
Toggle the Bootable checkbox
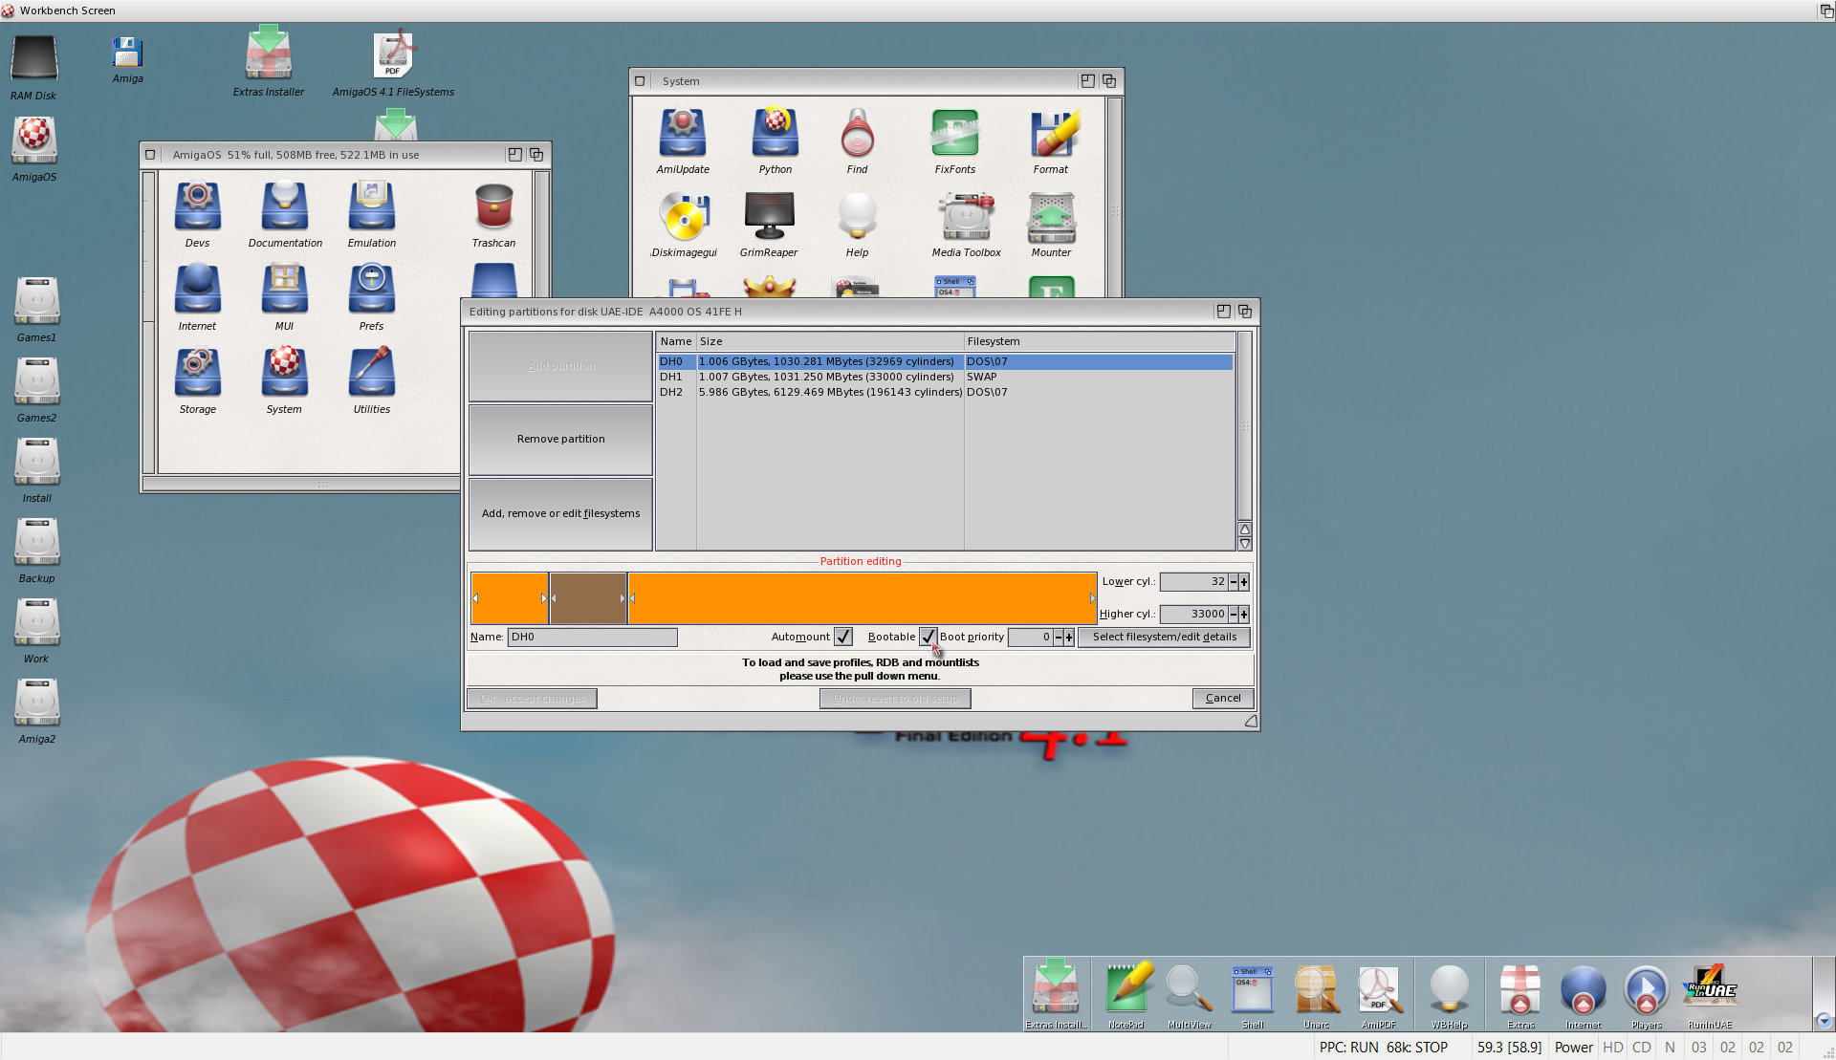click(928, 637)
